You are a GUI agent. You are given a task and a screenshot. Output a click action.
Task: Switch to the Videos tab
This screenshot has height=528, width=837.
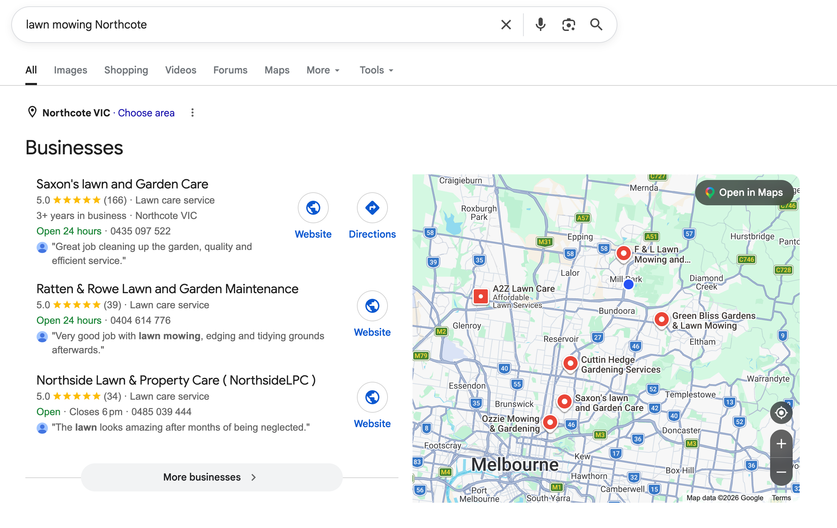click(x=181, y=70)
